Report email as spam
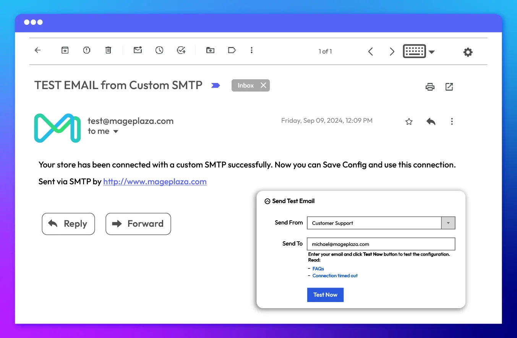 pyautogui.click(x=87, y=50)
